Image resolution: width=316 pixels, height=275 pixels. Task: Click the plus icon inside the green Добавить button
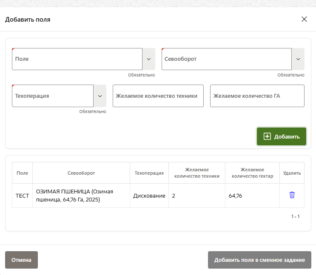(267, 136)
